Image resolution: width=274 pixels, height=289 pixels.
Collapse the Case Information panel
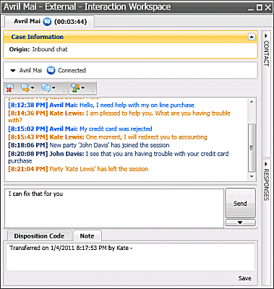(x=252, y=37)
